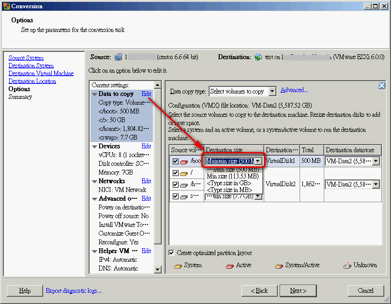Viewport: 391px width, 304px height.
Task: Click the Back button
Action: (x=259, y=291)
